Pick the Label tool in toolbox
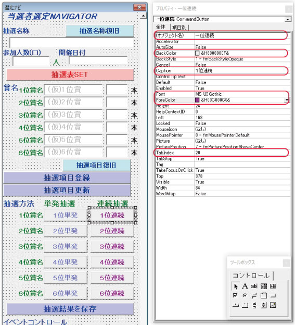Viewport: 295px width, 325px height. [245, 286]
